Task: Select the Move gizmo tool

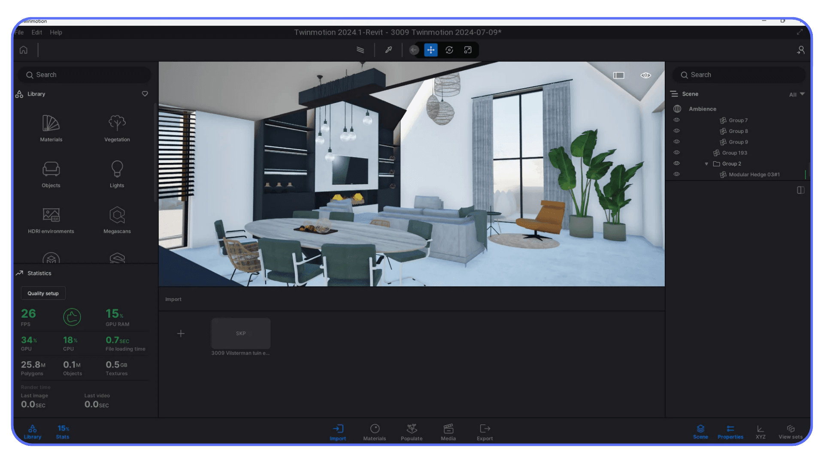Action: point(430,50)
